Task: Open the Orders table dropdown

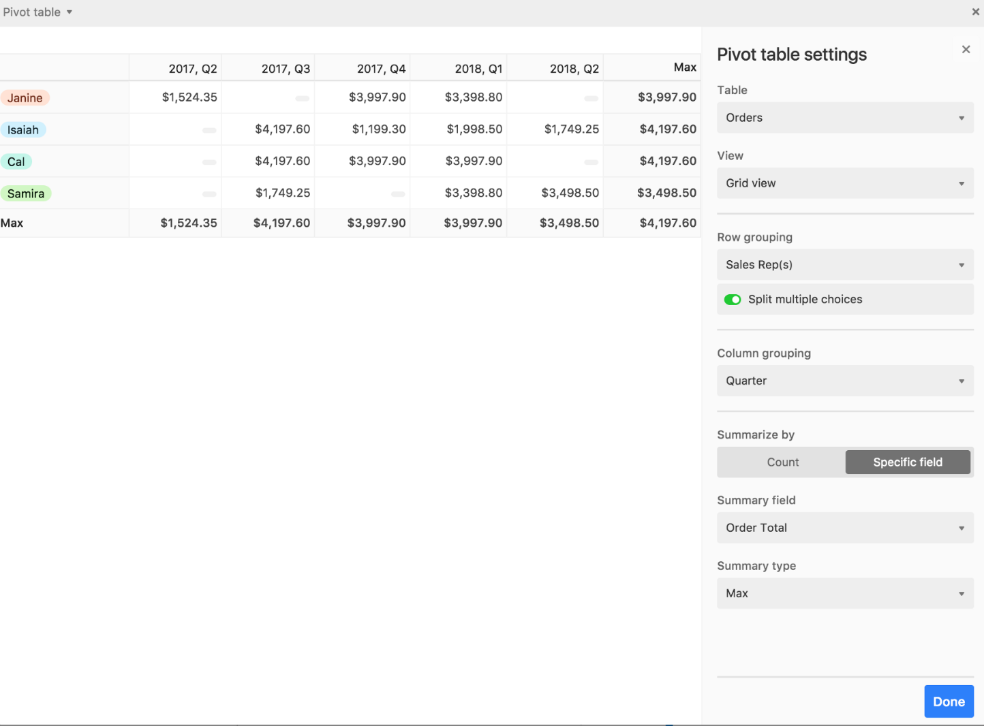Action: pos(844,118)
